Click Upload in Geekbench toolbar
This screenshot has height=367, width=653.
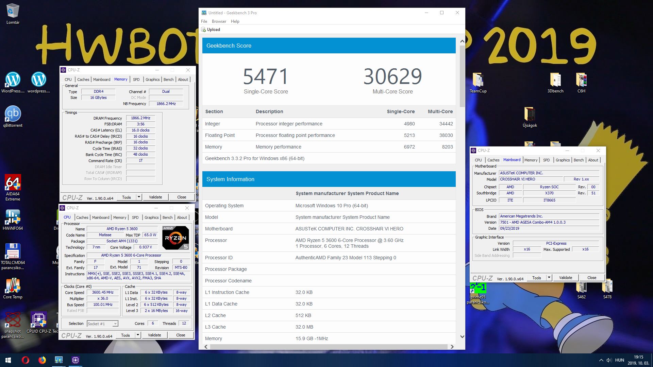(x=211, y=30)
